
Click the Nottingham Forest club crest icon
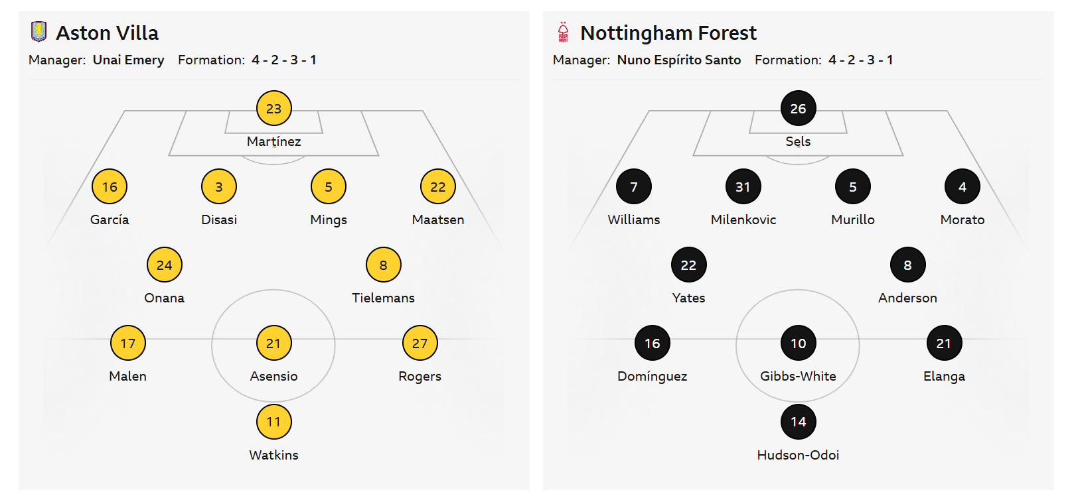563,32
